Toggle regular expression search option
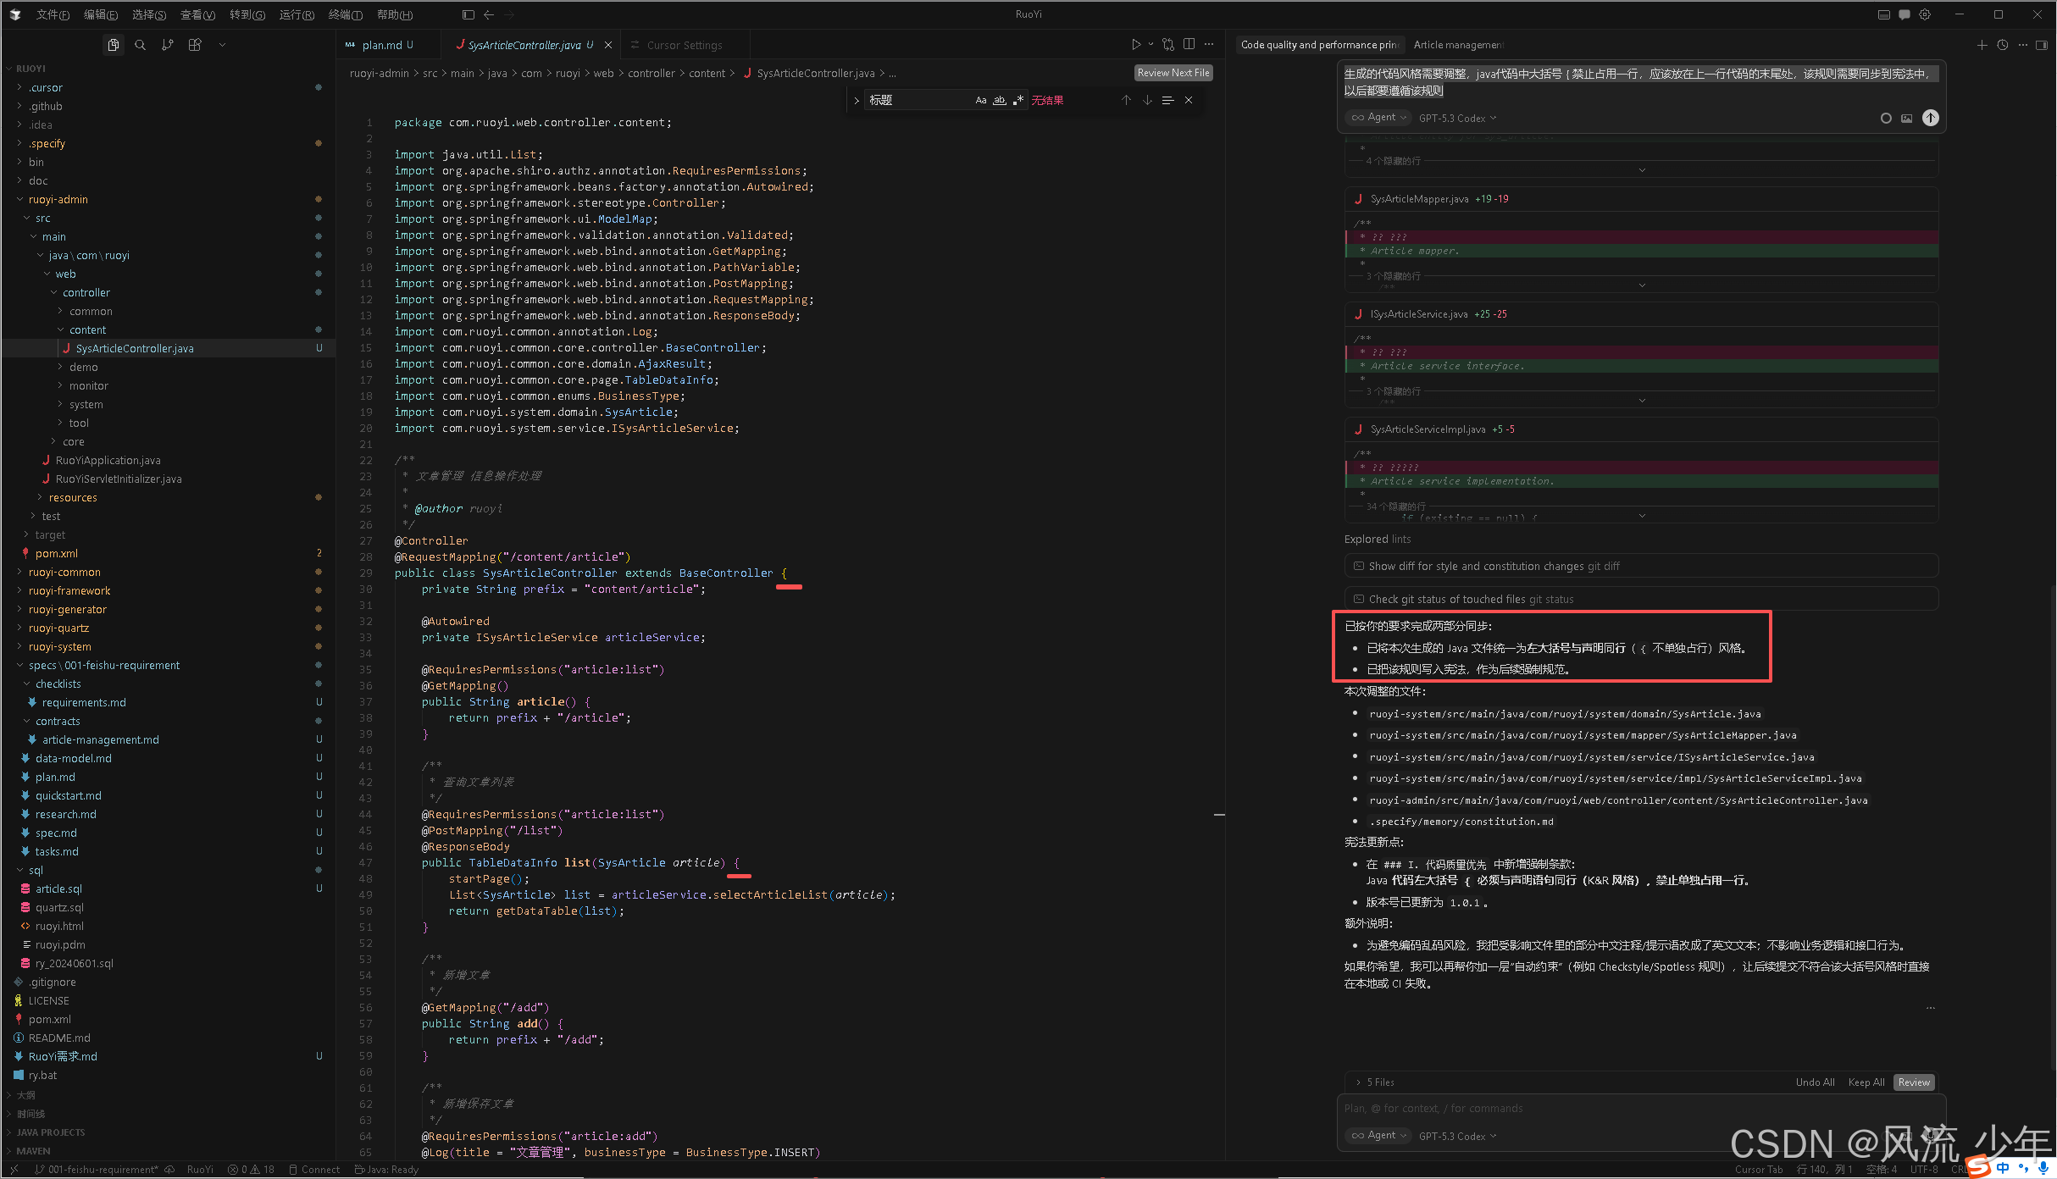This screenshot has width=2057, height=1179. [x=1017, y=100]
